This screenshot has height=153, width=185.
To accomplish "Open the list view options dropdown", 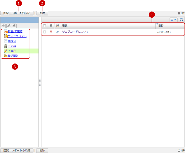I will pyautogui.click(x=173, y=20).
